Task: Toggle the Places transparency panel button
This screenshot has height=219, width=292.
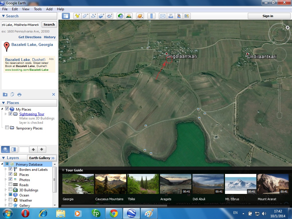Action: click(x=14, y=149)
